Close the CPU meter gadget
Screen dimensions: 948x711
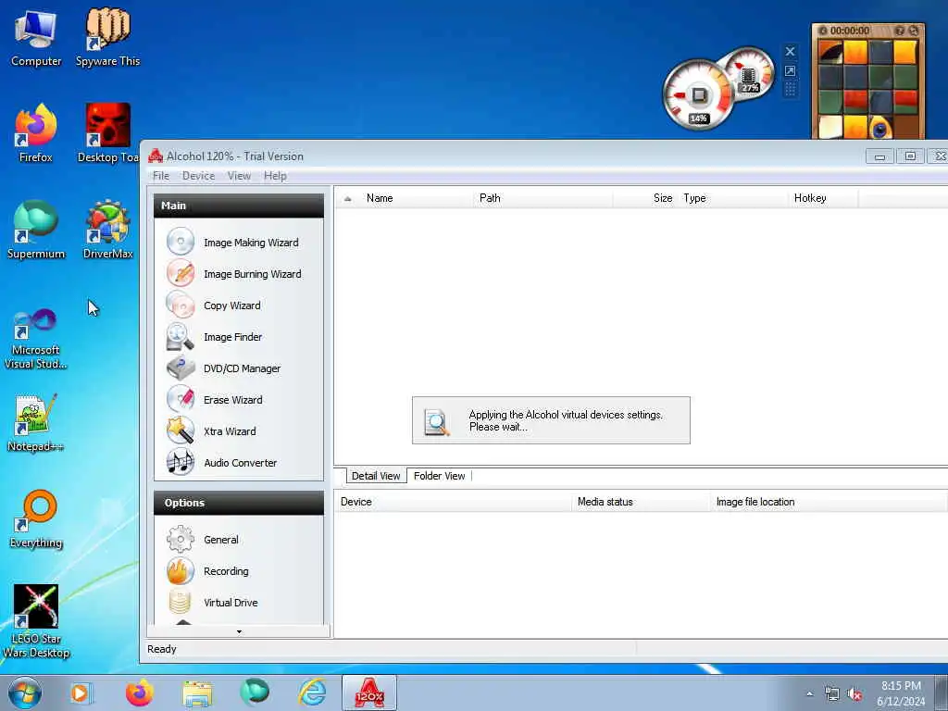point(790,52)
